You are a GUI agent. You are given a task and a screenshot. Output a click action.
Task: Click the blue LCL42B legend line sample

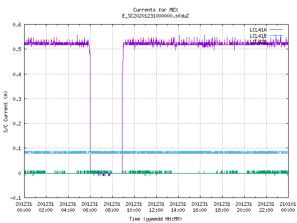276,42
